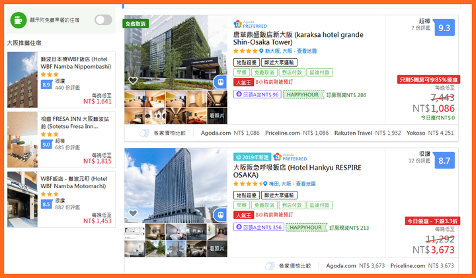This screenshot has height=278, width=476.
Task: Click the 2019年新建 badge
Action: 252,157
